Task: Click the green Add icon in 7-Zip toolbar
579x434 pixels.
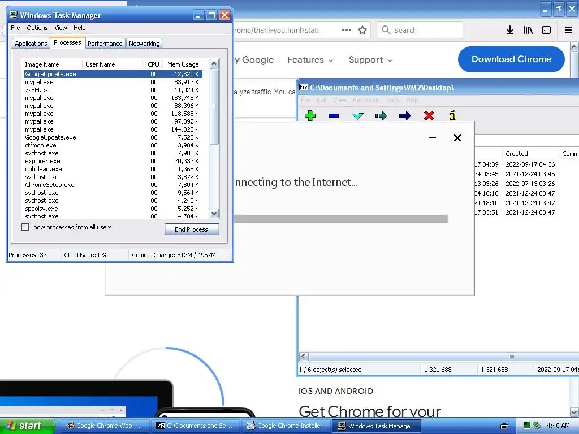Action: [310, 115]
